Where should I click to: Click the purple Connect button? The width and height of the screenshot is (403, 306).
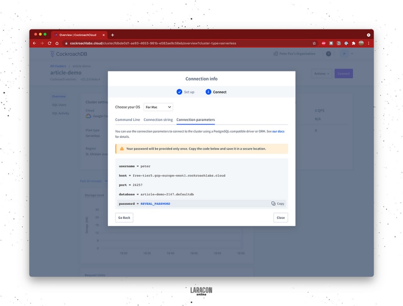point(343,74)
